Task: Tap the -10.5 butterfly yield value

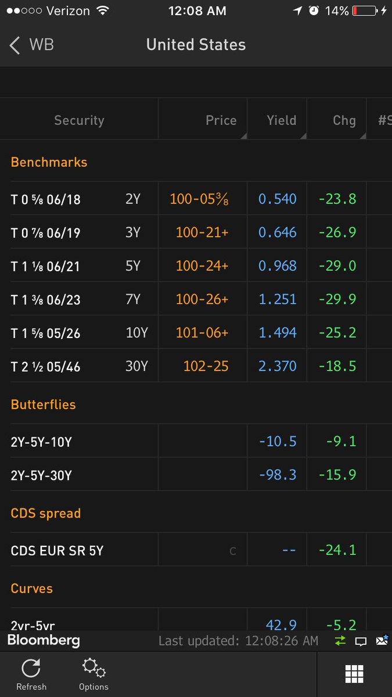Action: pos(278,441)
